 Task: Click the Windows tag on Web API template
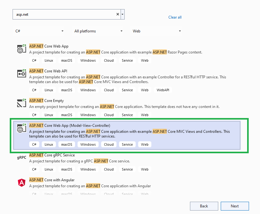88,90
